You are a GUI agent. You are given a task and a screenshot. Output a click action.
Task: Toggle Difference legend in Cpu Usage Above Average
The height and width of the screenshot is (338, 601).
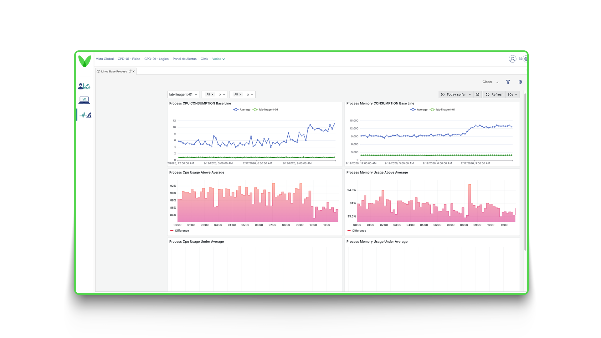(180, 231)
